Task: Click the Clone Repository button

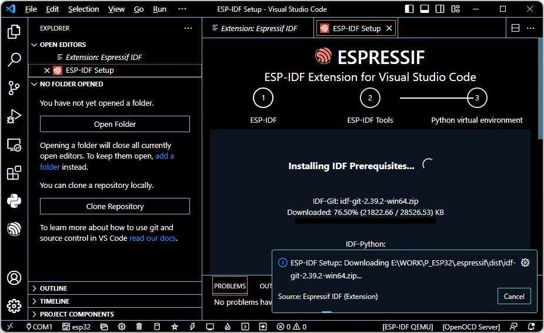Action: point(115,206)
